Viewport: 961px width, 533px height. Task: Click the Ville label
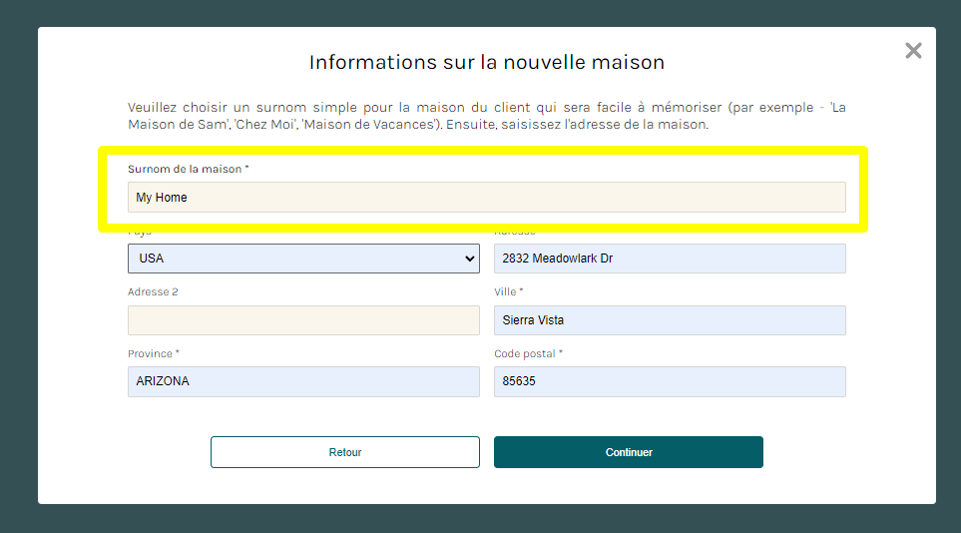[x=509, y=292]
